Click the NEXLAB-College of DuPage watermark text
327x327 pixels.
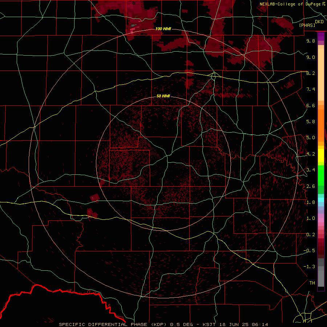pyautogui.click(x=290, y=4)
